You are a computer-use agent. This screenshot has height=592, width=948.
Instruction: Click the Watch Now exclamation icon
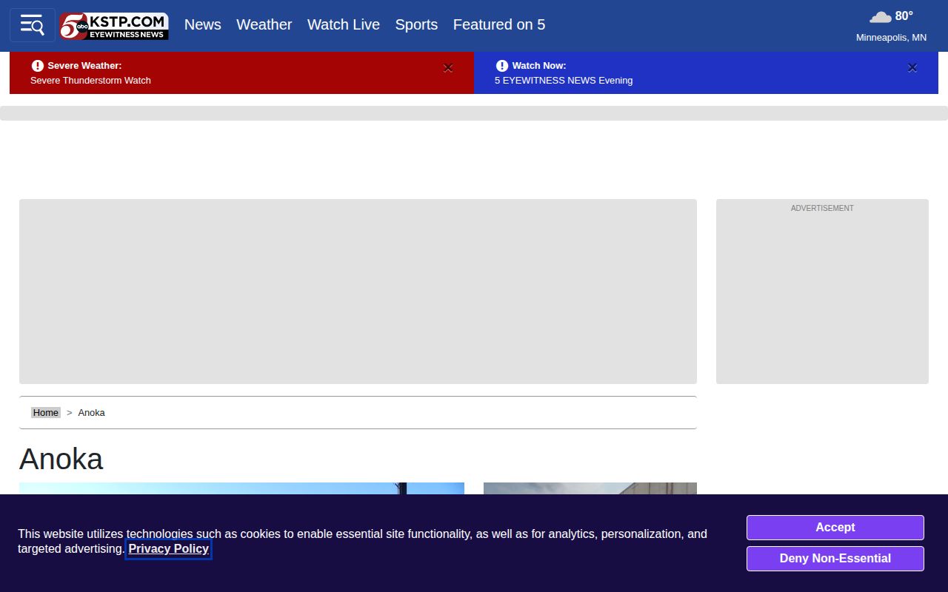[x=502, y=66]
